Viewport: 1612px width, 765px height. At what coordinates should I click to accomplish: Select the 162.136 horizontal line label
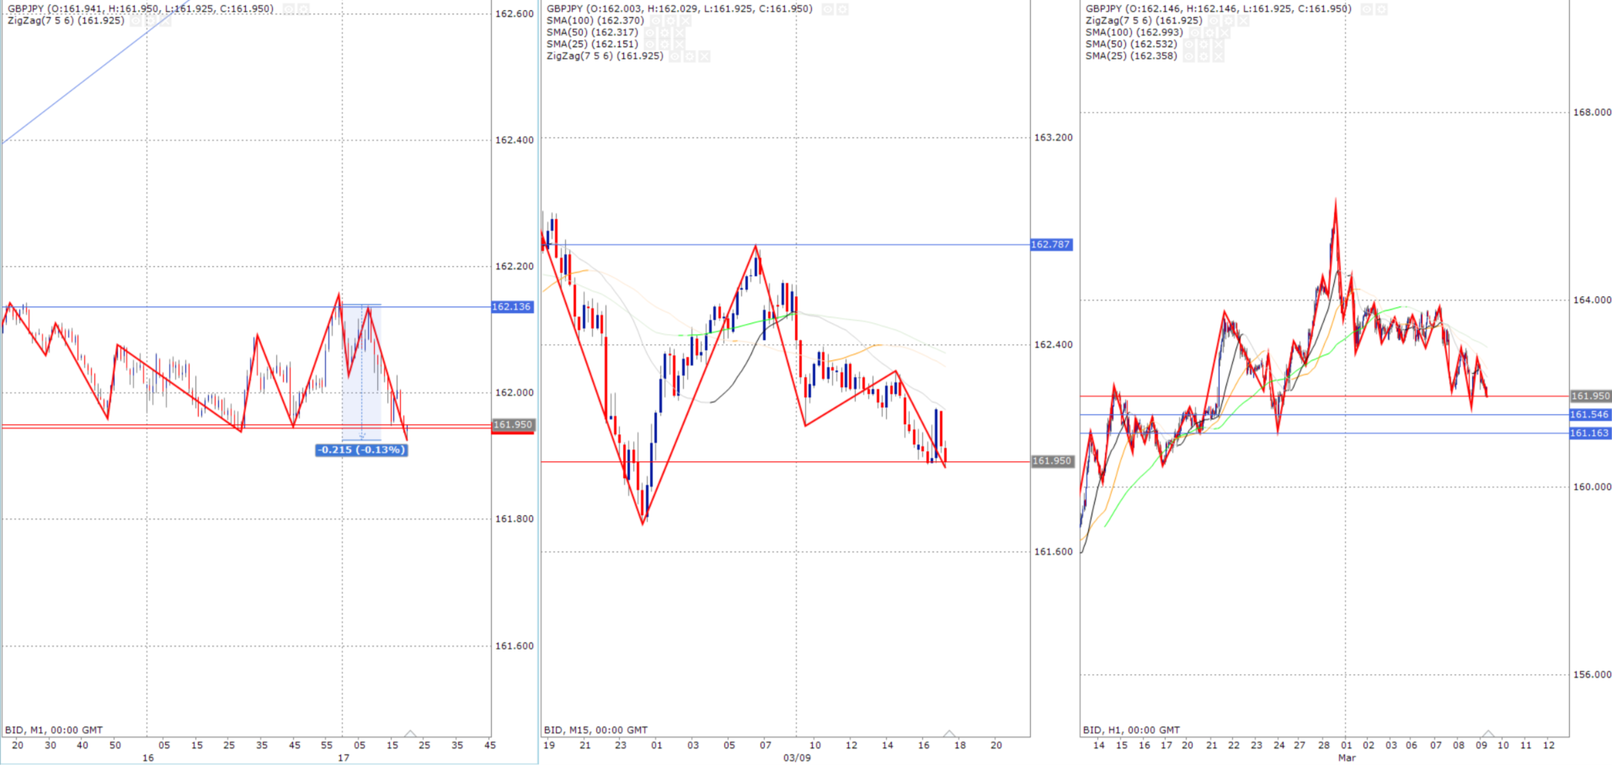pyautogui.click(x=512, y=307)
